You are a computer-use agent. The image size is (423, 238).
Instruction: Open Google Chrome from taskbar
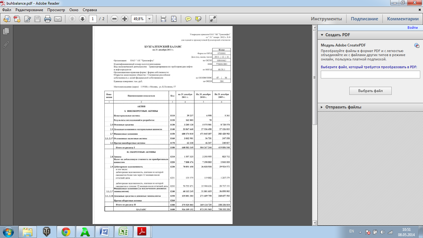pos(66,231)
